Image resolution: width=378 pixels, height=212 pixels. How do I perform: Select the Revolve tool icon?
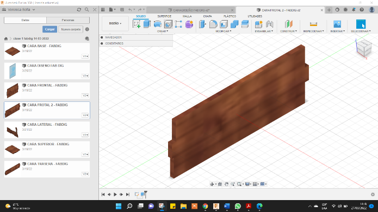click(158, 24)
